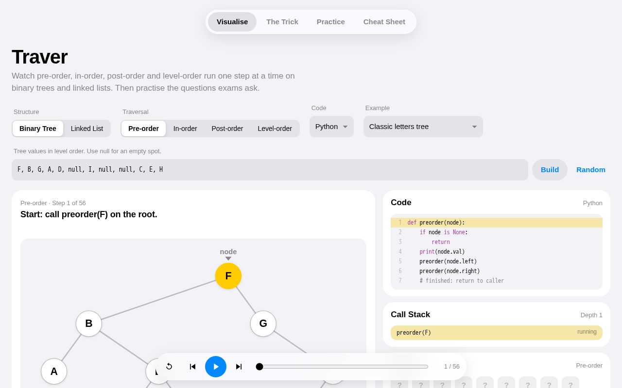Select In-order traversal
Image resolution: width=622 pixels, height=388 pixels.
click(185, 129)
